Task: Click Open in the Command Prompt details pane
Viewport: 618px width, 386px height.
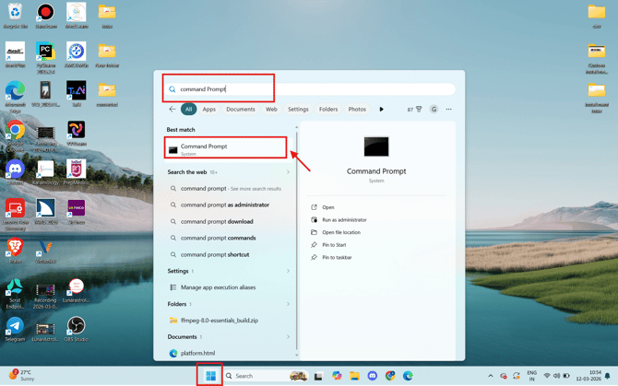Action: point(328,207)
